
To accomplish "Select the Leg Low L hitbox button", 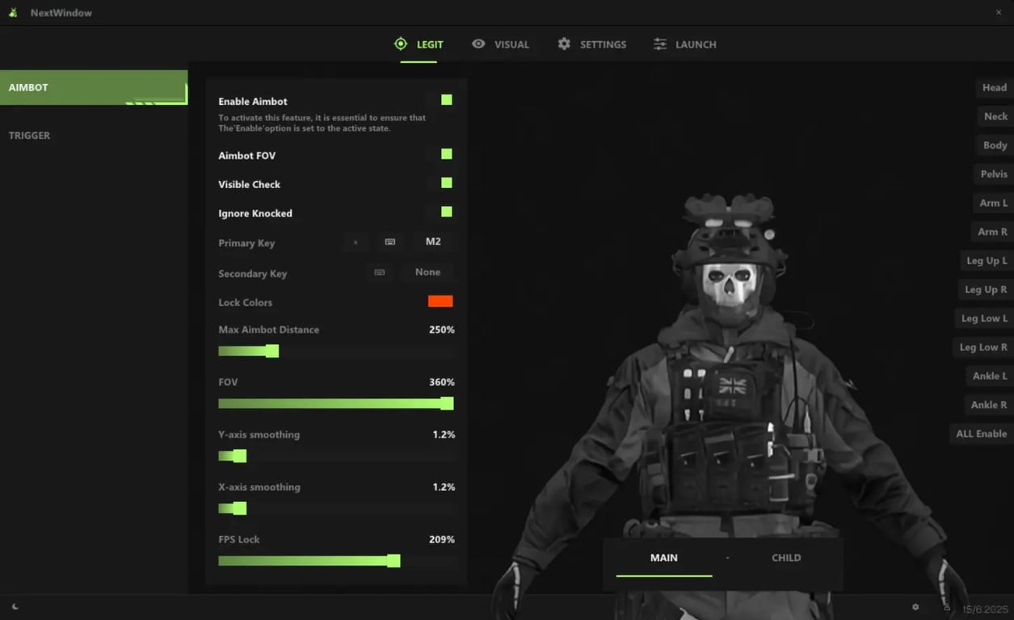I will coord(983,318).
